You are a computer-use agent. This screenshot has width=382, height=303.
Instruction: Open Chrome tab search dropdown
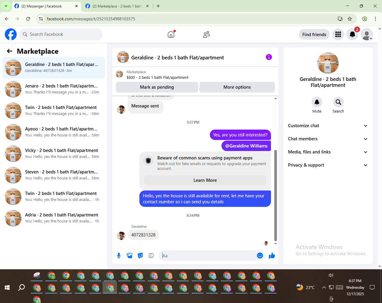coord(6,6)
